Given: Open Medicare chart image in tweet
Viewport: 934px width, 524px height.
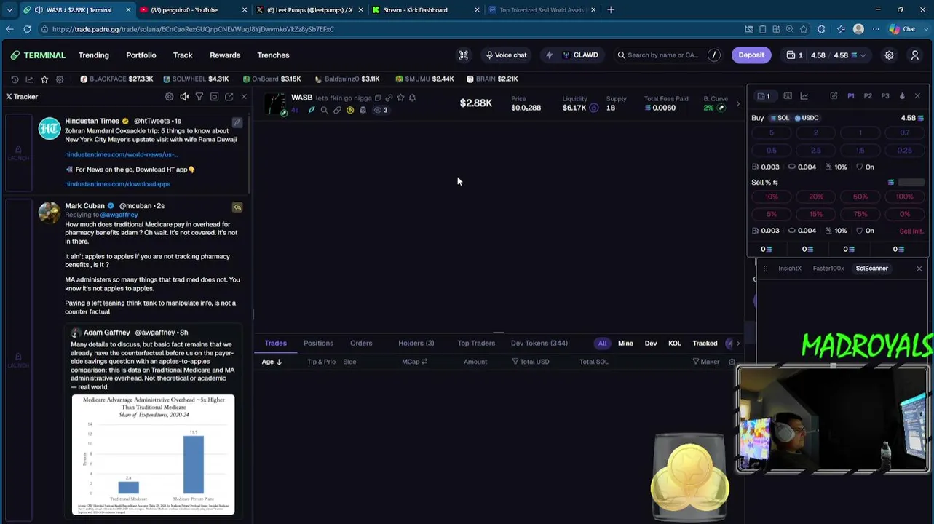Looking at the screenshot, I should click(153, 455).
